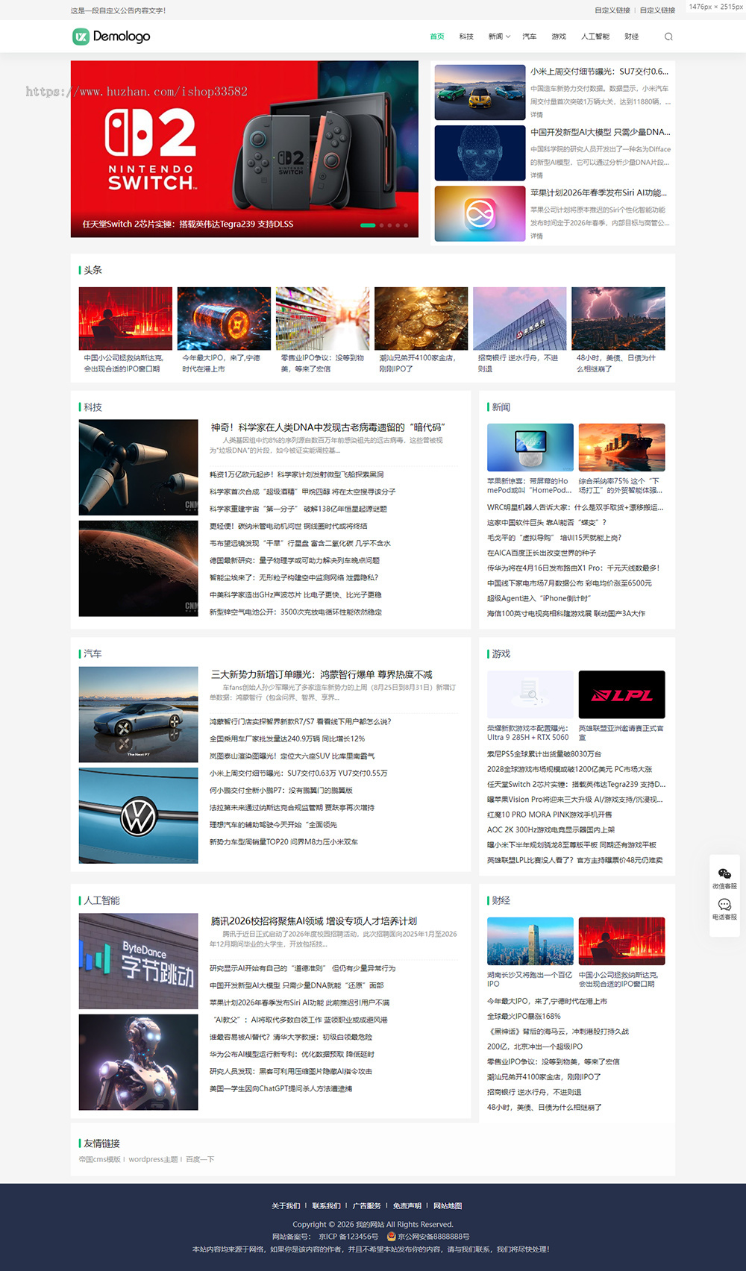Open the 科技 section Mars planet image
746x1271 pixels.
click(139, 568)
